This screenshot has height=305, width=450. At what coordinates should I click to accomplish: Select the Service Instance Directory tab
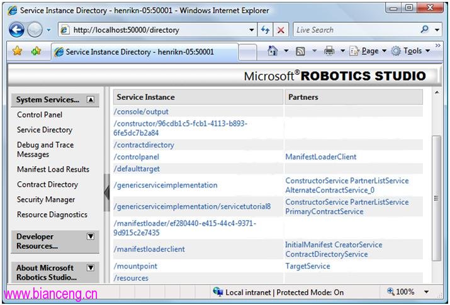[x=144, y=52]
